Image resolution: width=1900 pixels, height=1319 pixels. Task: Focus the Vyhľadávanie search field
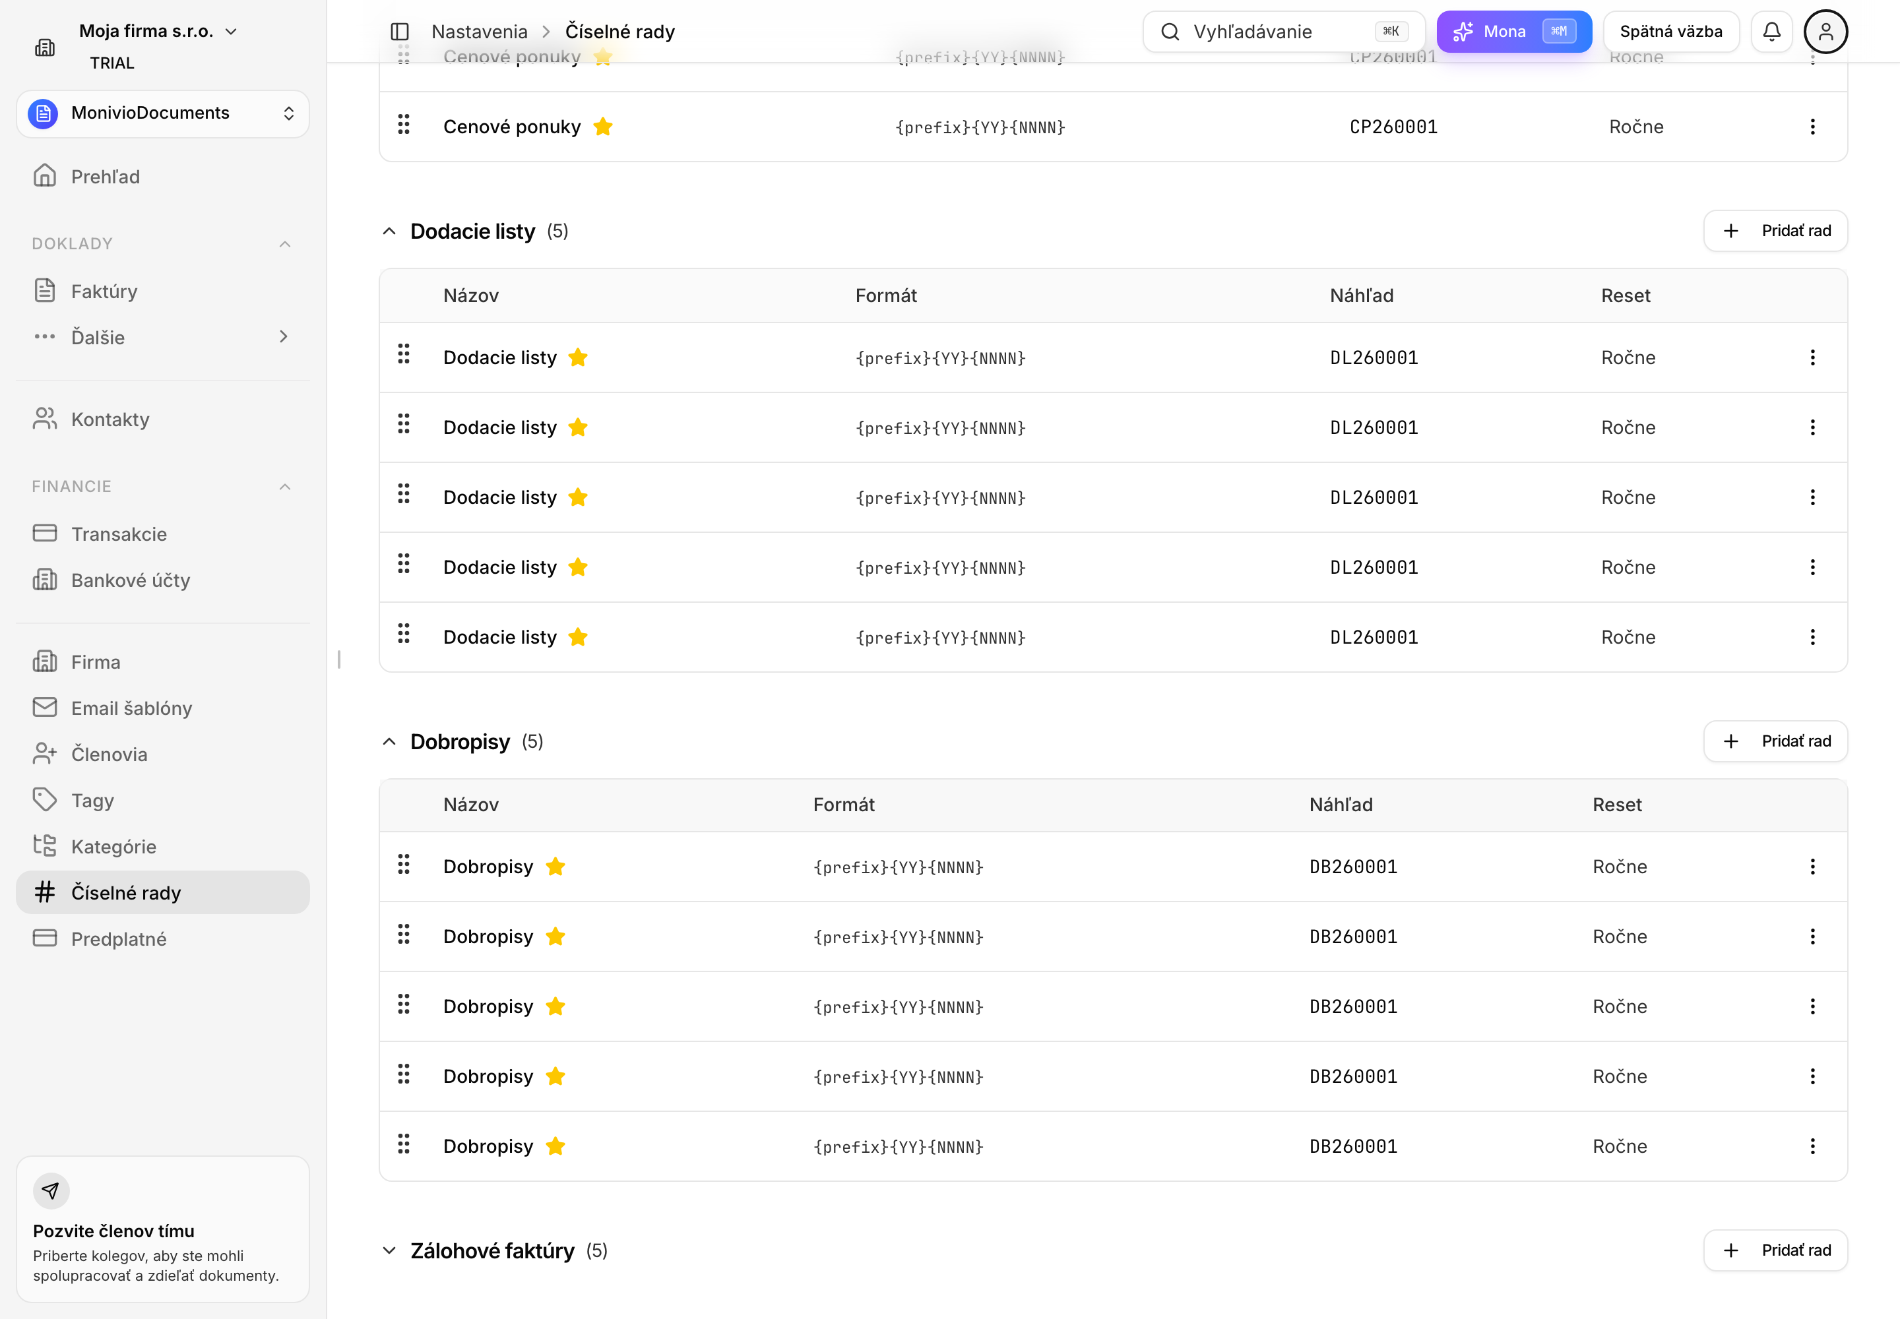1284,32
